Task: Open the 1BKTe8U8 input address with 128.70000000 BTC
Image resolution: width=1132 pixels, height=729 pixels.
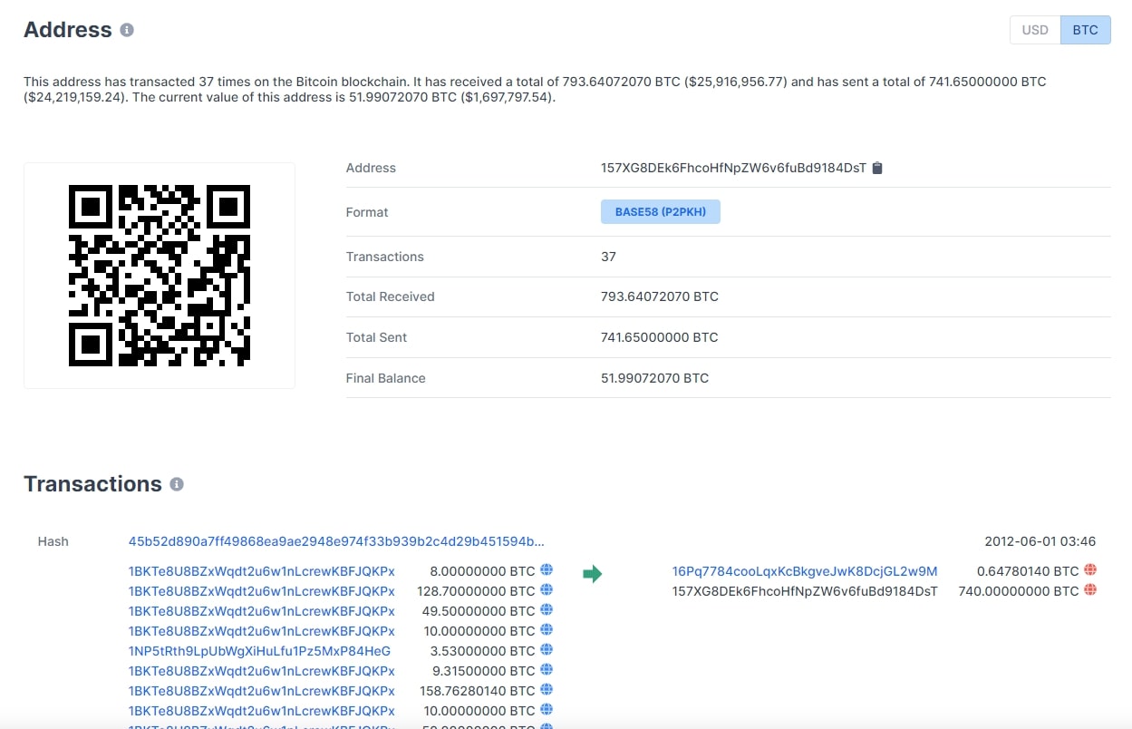Action: (x=262, y=591)
